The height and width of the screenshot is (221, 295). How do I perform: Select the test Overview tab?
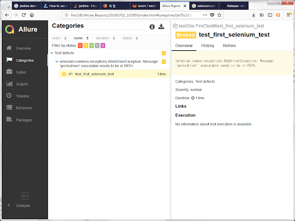pos(184,46)
